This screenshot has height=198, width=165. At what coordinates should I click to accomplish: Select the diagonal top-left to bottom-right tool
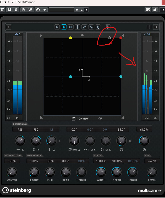[x=91, y=27]
